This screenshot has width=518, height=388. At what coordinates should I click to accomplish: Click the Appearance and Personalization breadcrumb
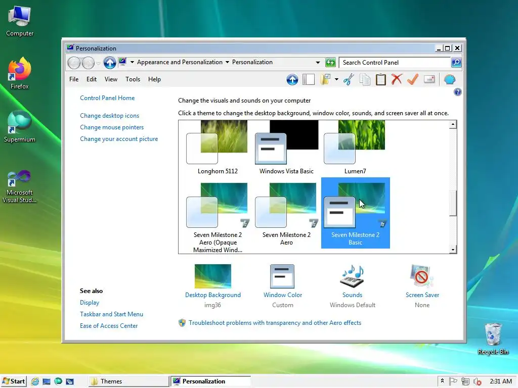click(180, 62)
